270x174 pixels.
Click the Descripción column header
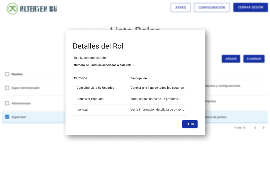[x=139, y=78]
